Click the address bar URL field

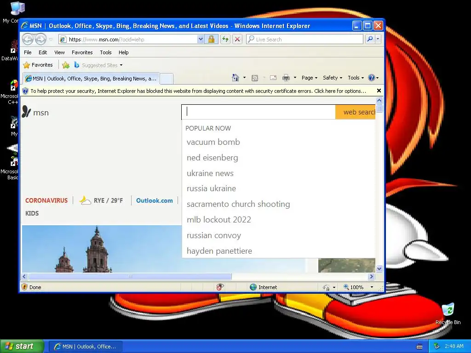click(128, 40)
